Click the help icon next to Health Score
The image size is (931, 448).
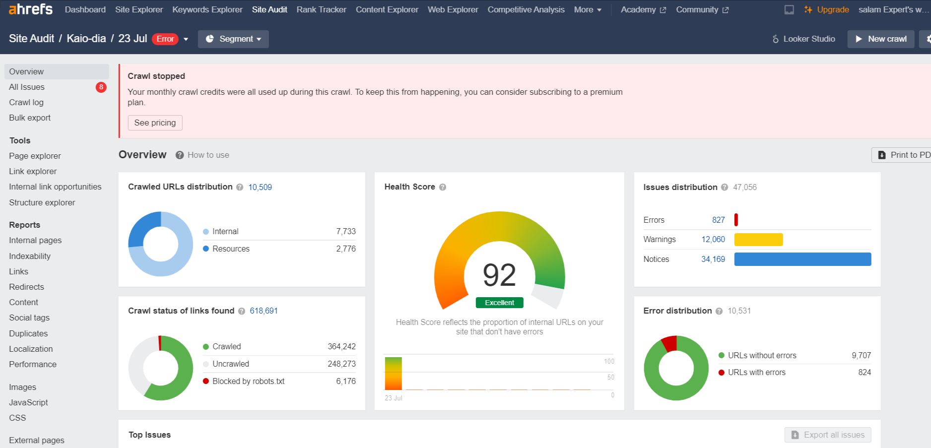[443, 187]
